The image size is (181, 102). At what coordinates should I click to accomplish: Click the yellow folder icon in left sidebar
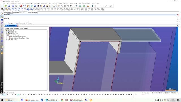(x=2, y=53)
